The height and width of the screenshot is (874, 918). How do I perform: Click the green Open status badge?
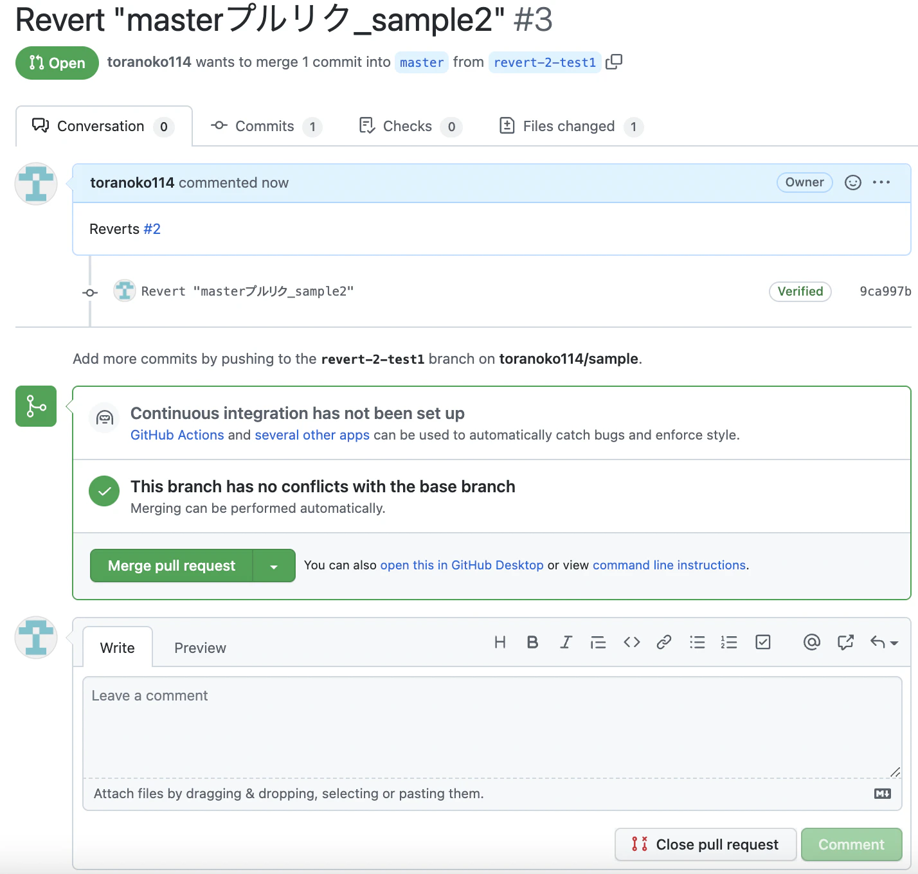point(57,63)
